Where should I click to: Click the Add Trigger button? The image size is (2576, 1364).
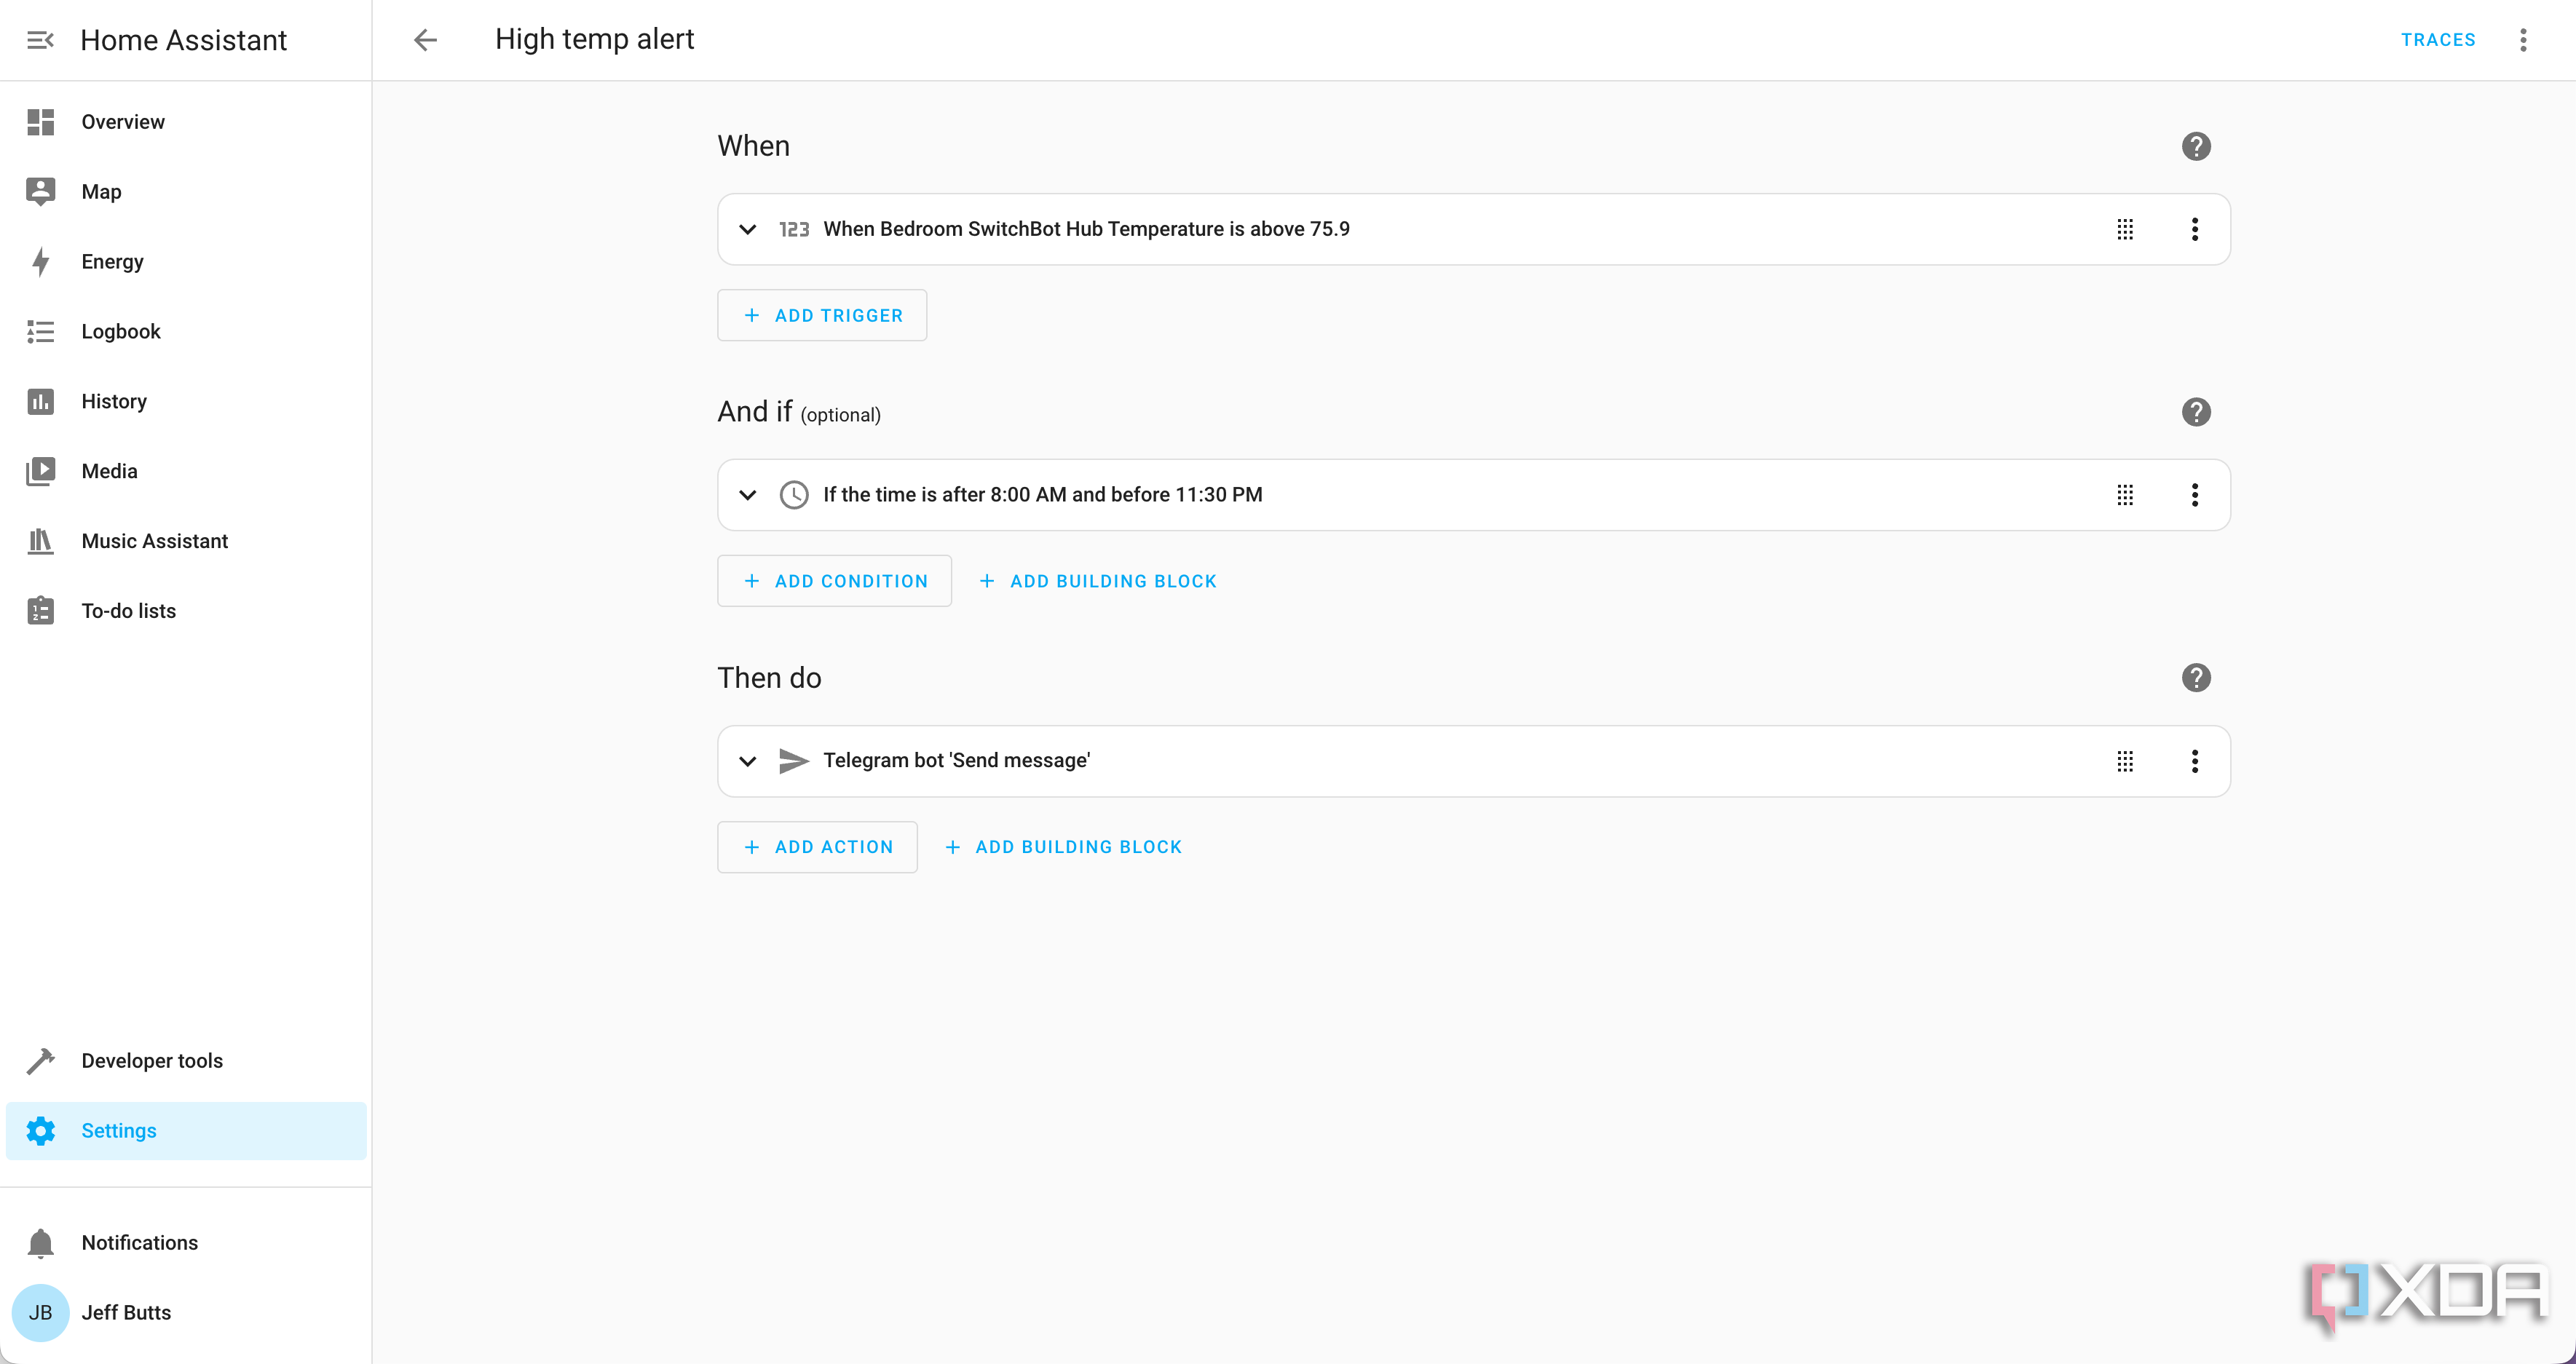(822, 315)
